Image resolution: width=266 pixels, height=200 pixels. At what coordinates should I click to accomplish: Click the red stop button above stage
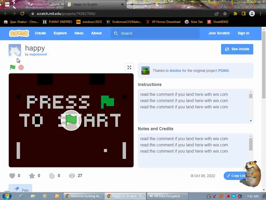[x=21, y=67]
